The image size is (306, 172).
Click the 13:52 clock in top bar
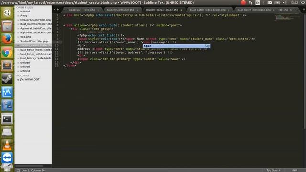(294, 3)
